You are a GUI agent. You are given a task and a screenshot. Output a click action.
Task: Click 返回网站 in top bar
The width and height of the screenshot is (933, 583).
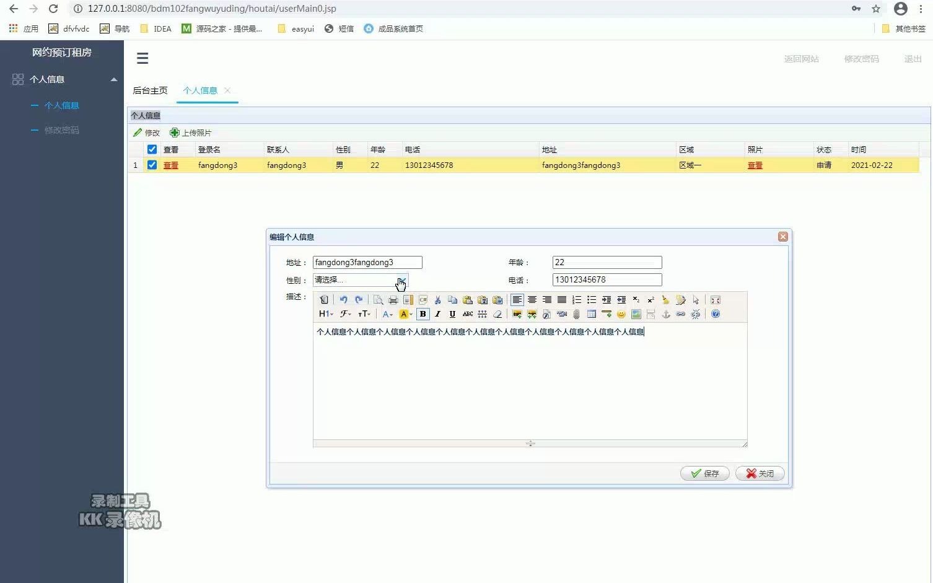[x=801, y=59]
